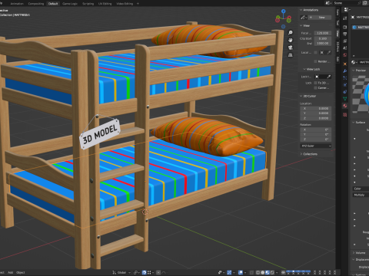Click the pan hand gizmo in viewport

coord(291,40)
